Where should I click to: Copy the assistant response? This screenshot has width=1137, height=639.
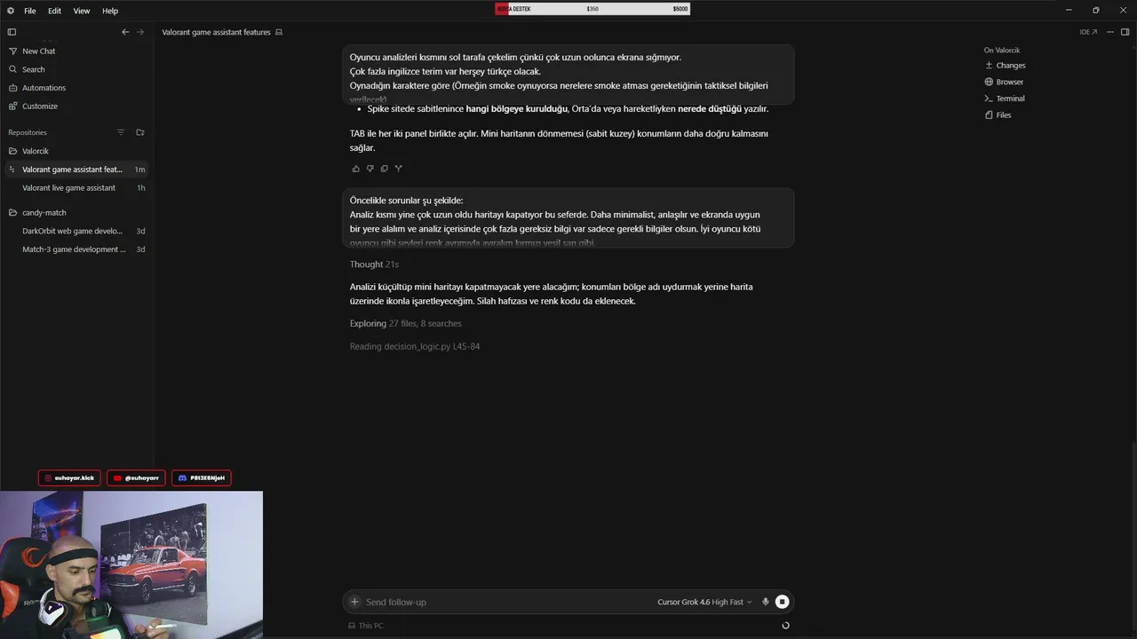(385, 169)
